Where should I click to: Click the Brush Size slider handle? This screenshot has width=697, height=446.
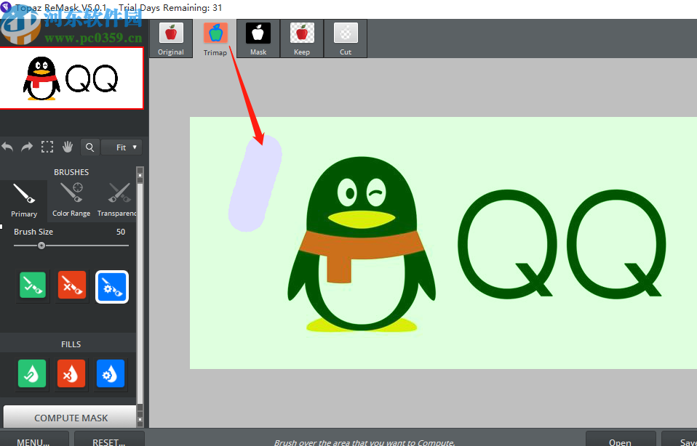[41, 246]
